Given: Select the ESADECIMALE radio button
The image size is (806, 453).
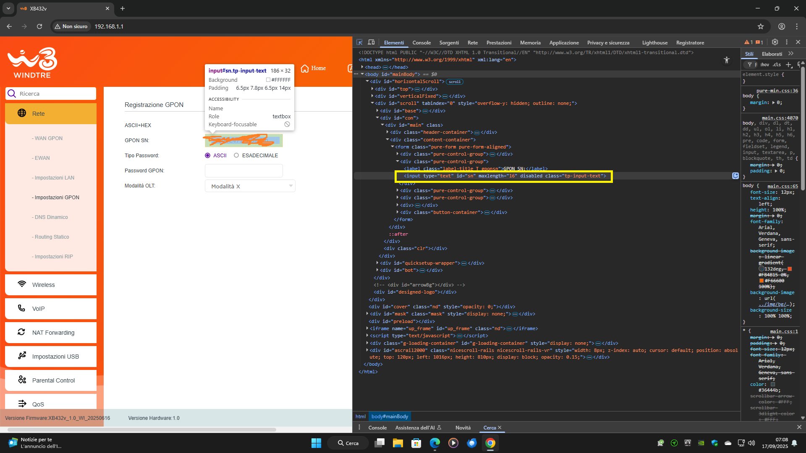Looking at the screenshot, I should (236, 156).
